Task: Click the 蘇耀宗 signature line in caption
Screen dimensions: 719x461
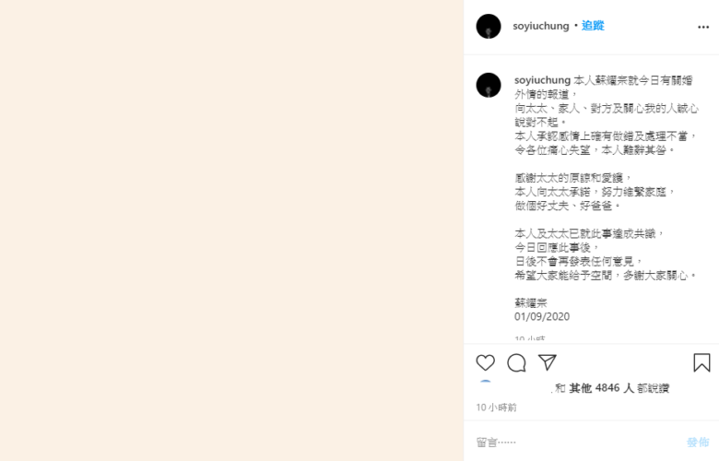Action: pos(531,302)
